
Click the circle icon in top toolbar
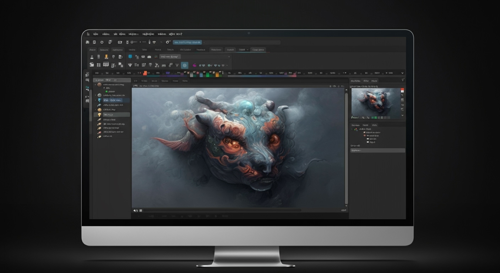(102, 42)
